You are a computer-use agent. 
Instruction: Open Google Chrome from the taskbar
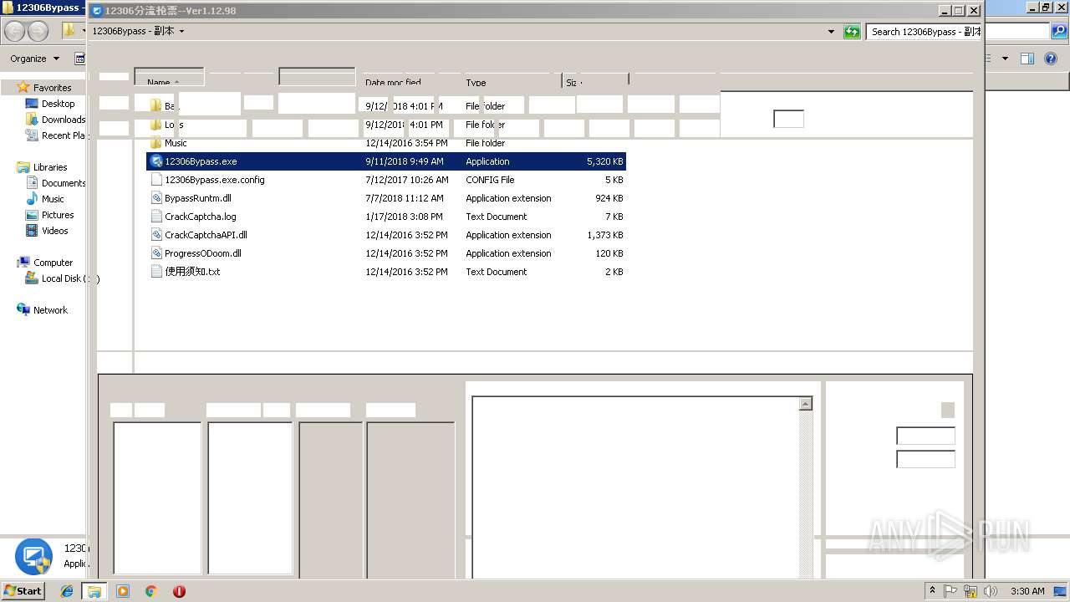pyautogui.click(x=151, y=591)
